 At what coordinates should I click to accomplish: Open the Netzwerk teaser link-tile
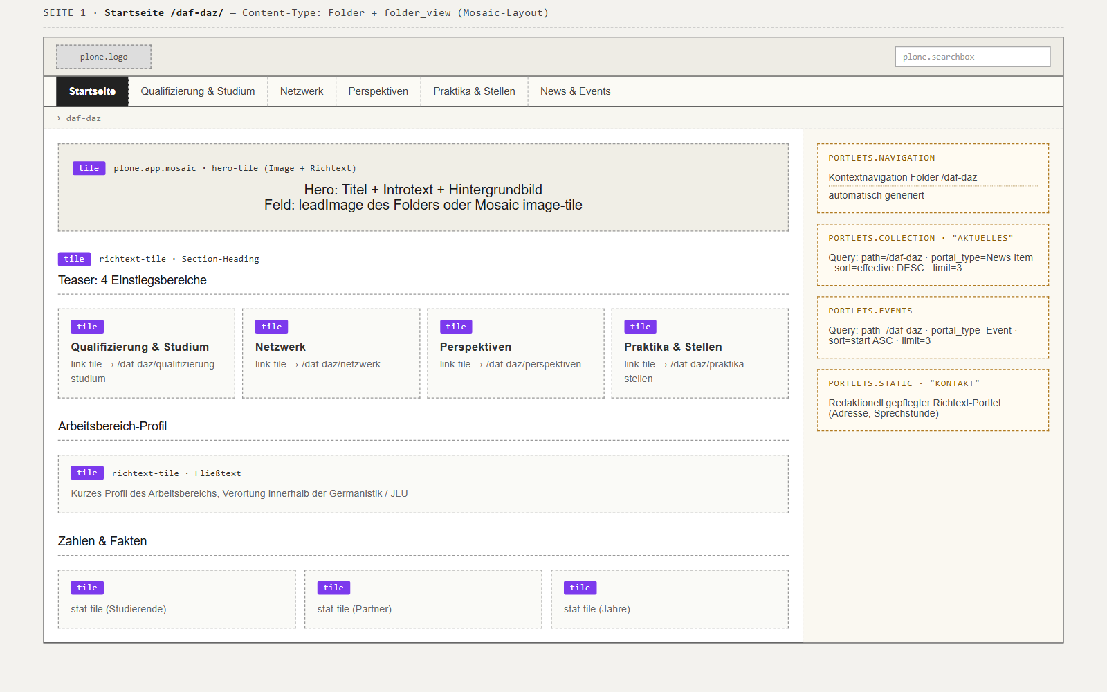click(x=331, y=353)
